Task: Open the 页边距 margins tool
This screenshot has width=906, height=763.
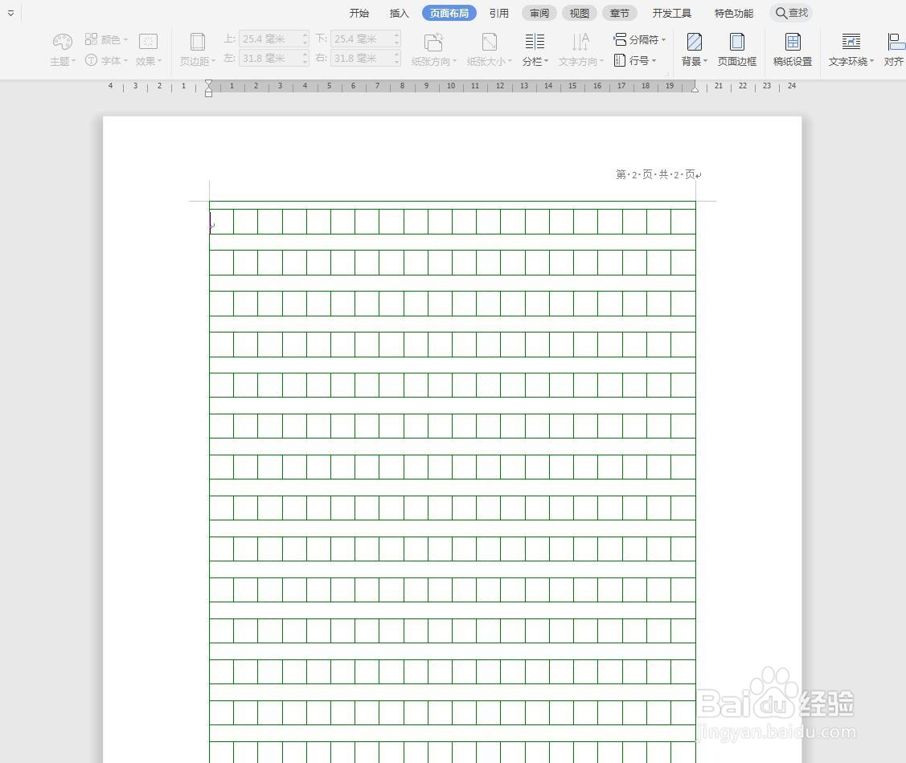Action: click(197, 50)
